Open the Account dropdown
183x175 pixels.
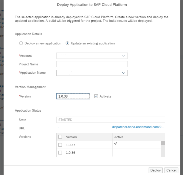(x=123, y=56)
